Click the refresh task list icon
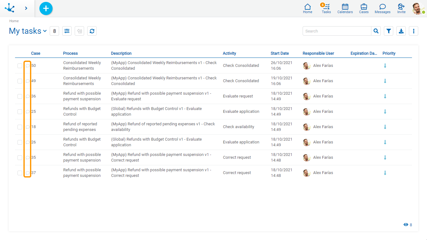Screen dimensions: 427x240 click(x=92, y=31)
